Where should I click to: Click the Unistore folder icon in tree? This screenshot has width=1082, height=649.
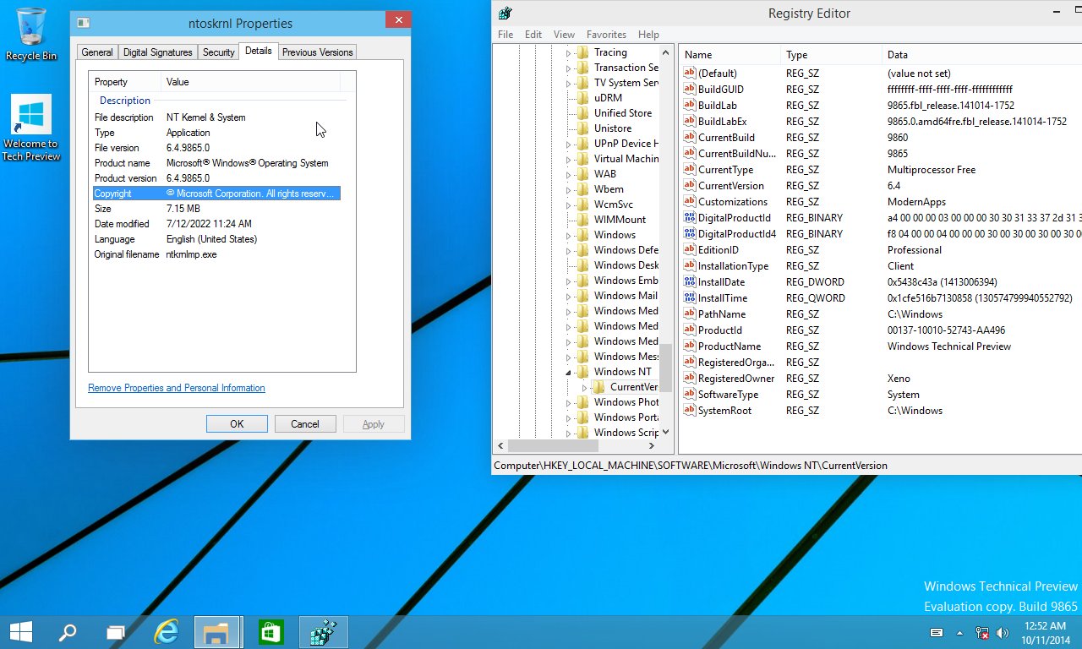coord(582,128)
